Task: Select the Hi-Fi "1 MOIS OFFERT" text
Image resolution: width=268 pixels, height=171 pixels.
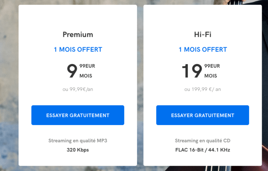Action: tap(202, 49)
